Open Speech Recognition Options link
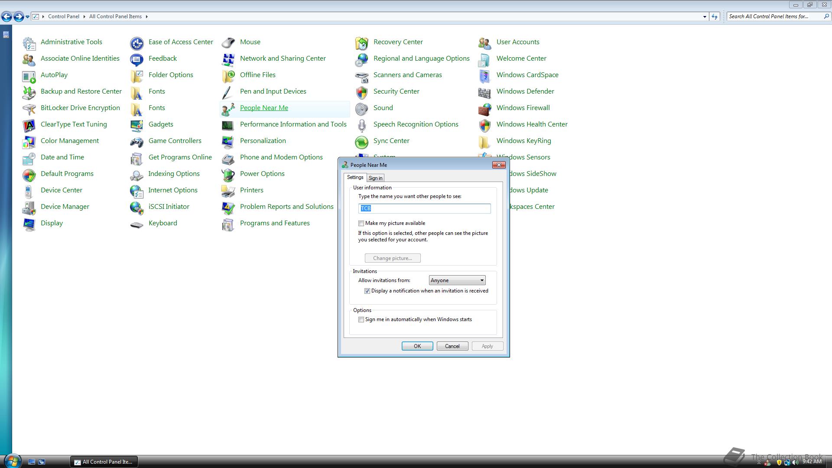 point(416,124)
